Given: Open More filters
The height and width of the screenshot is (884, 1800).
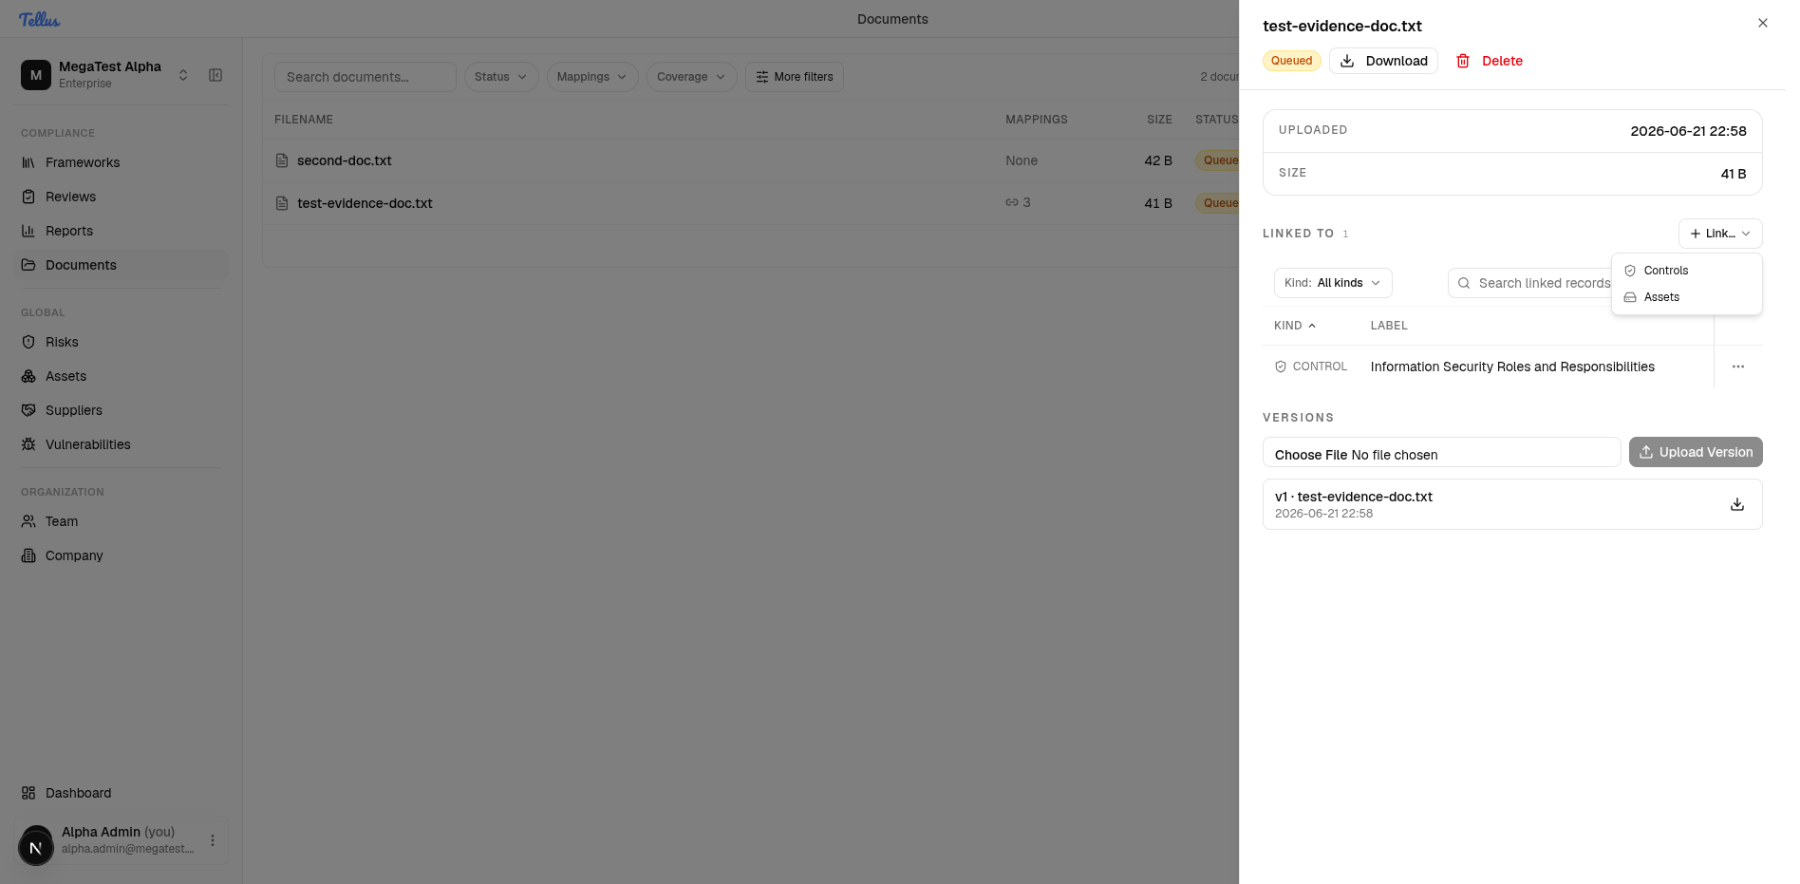Looking at the screenshot, I should pos(795,77).
